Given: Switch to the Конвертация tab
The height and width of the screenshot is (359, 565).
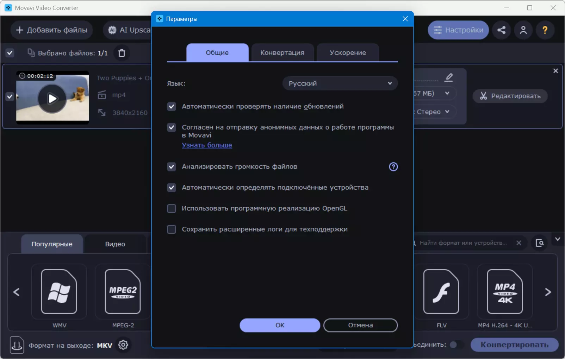Looking at the screenshot, I should click(x=282, y=53).
